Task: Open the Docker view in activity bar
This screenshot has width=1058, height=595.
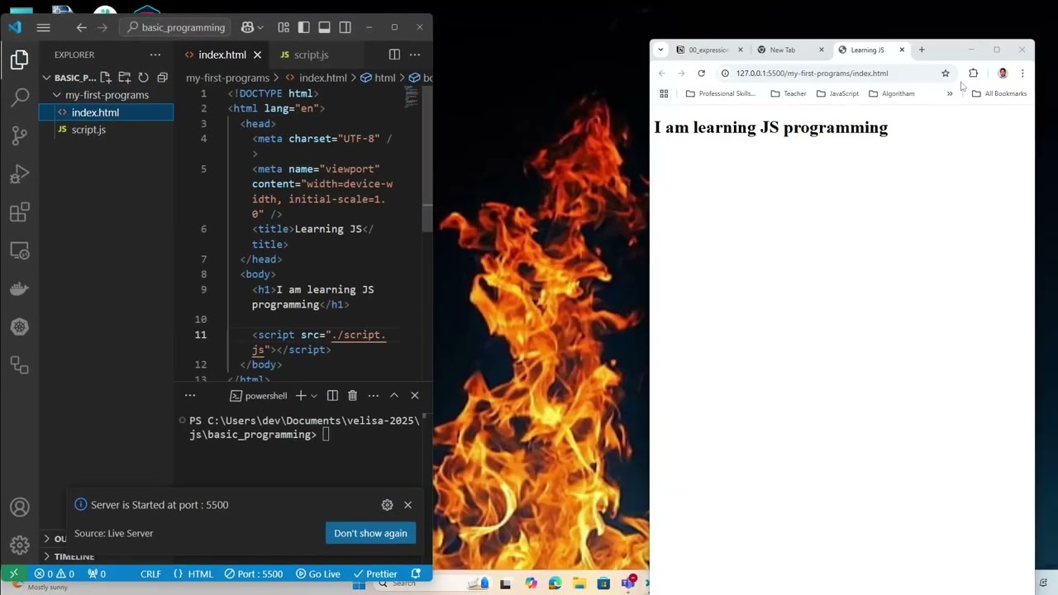Action: (x=20, y=288)
